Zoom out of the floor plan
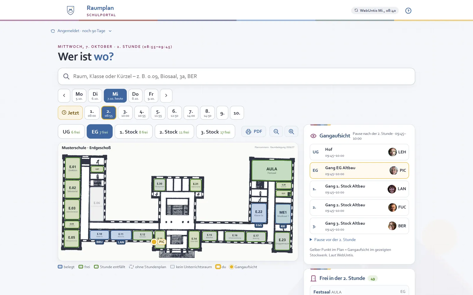The height and width of the screenshot is (295, 473). click(x=276, y=132)
